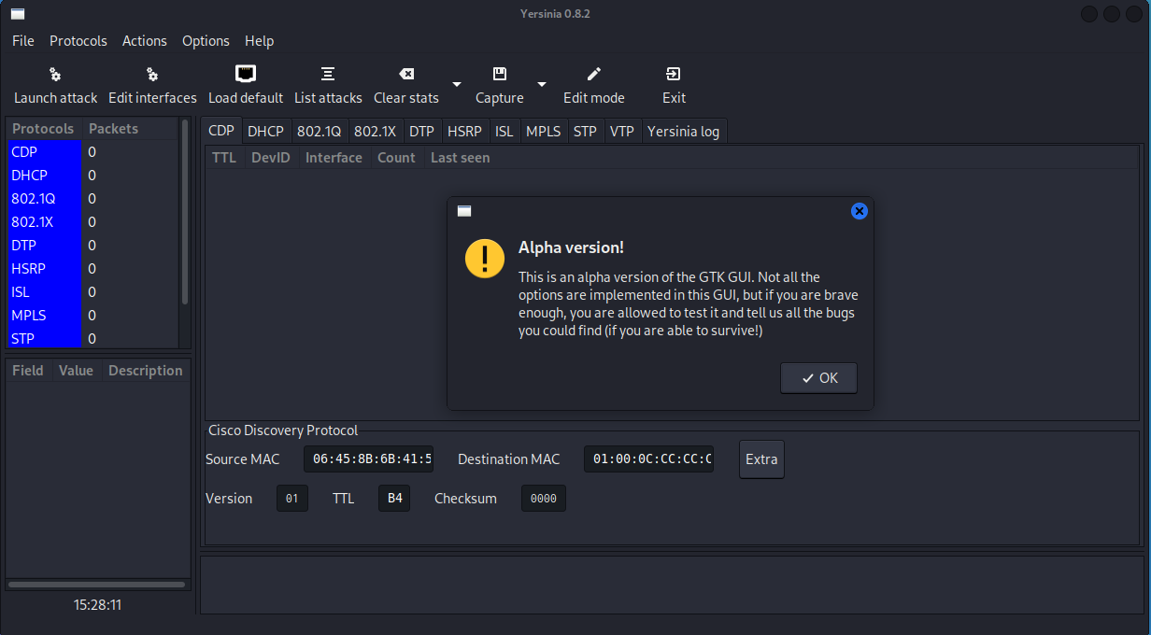Toggle Edit mode pencil icon

pos(594,74)
